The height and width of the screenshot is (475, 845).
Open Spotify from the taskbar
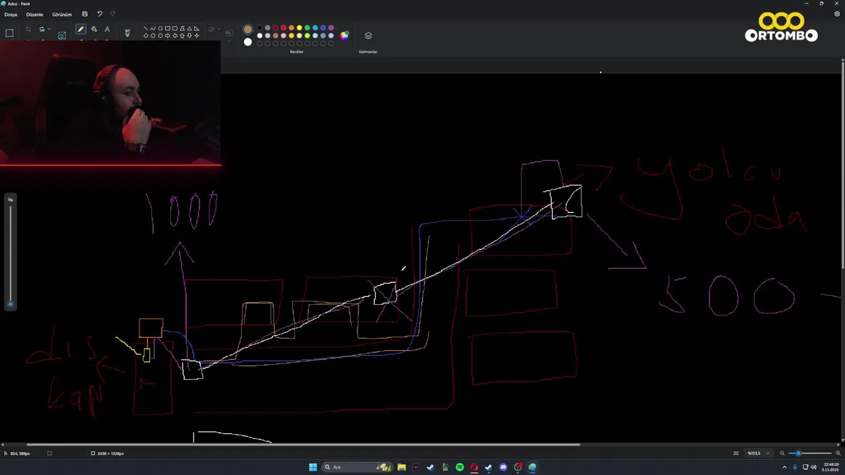click(459, 467)
